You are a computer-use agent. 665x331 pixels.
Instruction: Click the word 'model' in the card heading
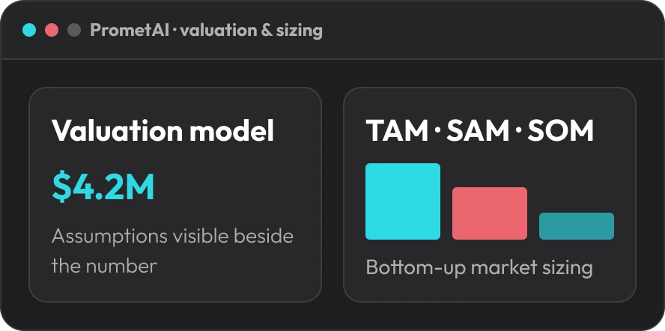coord(232,131)
